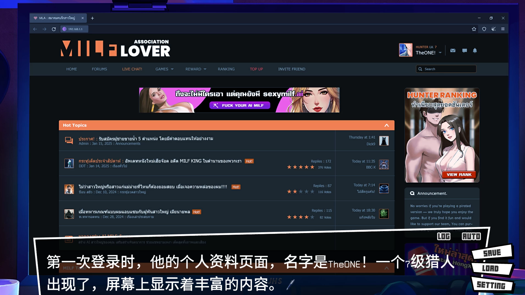
Task: Toggle AUTO mode in the game overlay
Action: (x=471, y=236)
